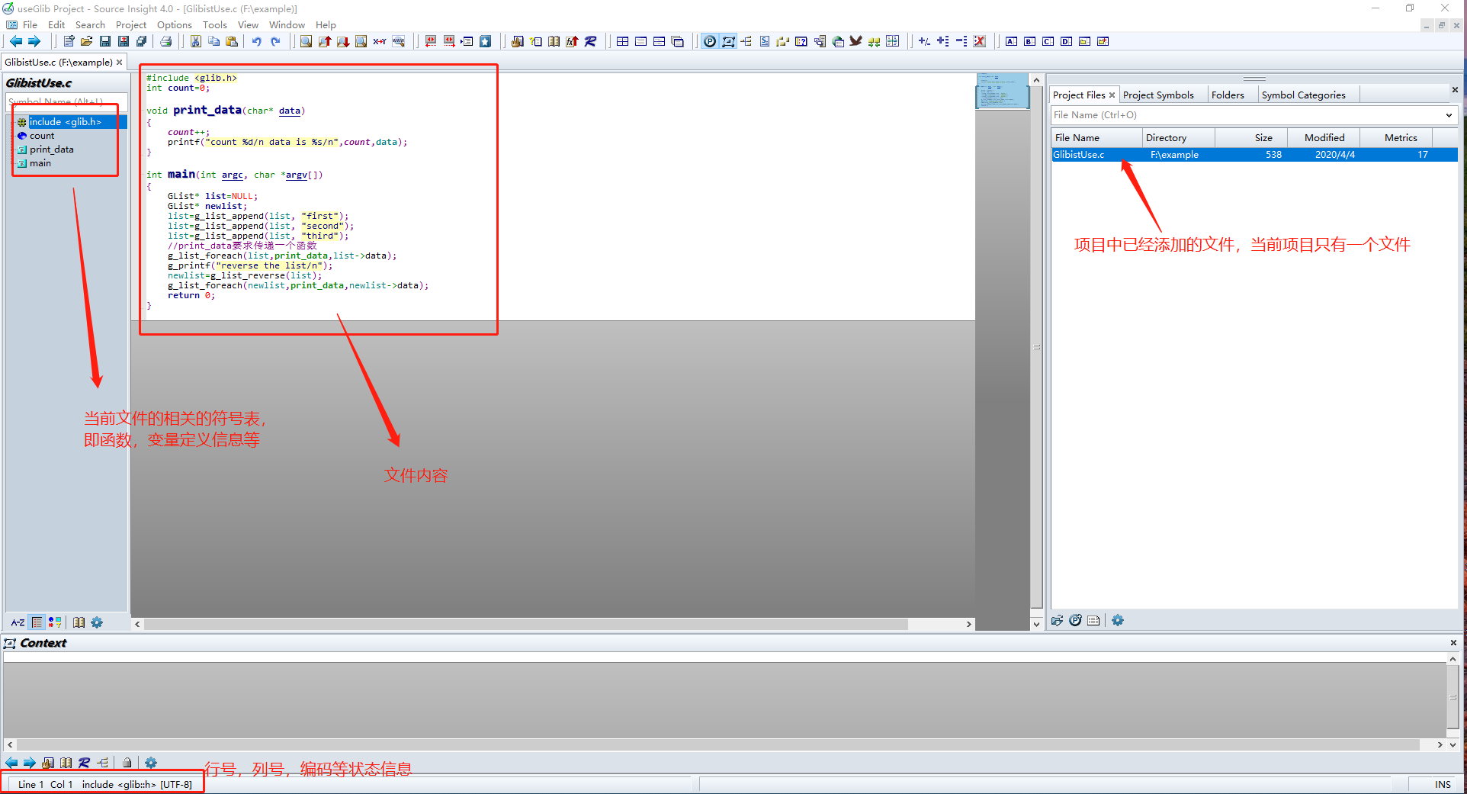Image resolution: width=1467 pixels, height=794 pixels.
Task: Save the current file
Action: [105, 41]
